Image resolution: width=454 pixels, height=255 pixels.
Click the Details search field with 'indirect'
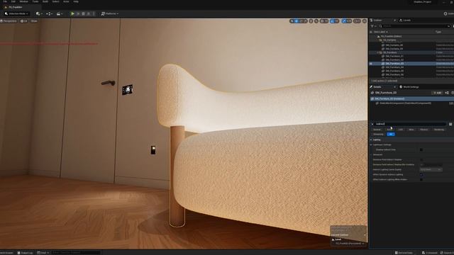(410, 124)
